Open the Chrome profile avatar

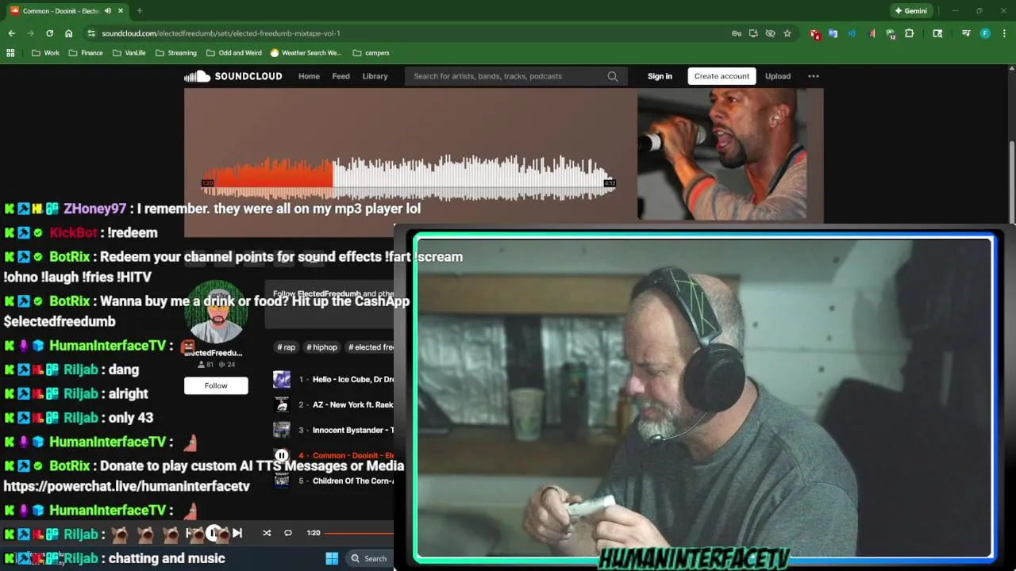(985, 33)
